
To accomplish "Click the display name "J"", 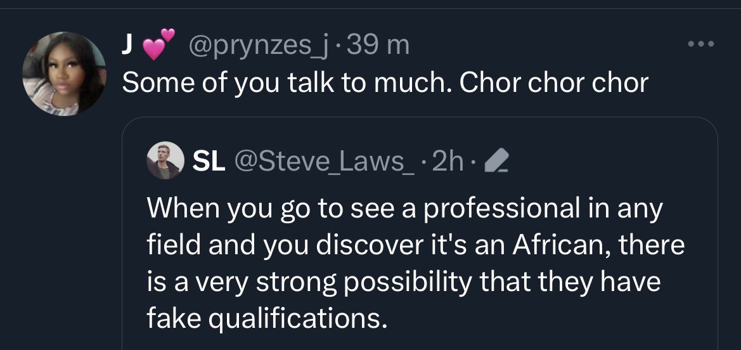I will point(127,46).
